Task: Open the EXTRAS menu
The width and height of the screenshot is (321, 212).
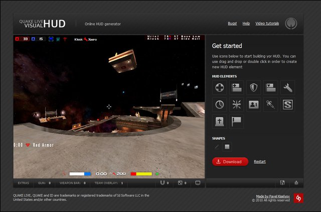Action: click(24, 183)
